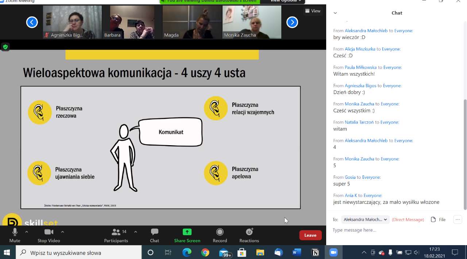The width and height of the screenshot is (467, 259).
Task: Open chat more options ellipsis button
Action: [x=458, y=220]
